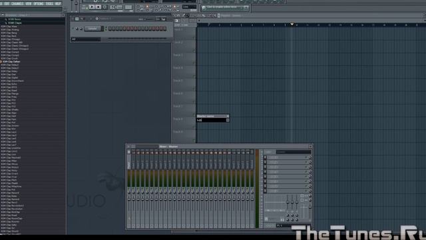
Task: Open the Mixer window options icon
Action: (x=128, y=147)
